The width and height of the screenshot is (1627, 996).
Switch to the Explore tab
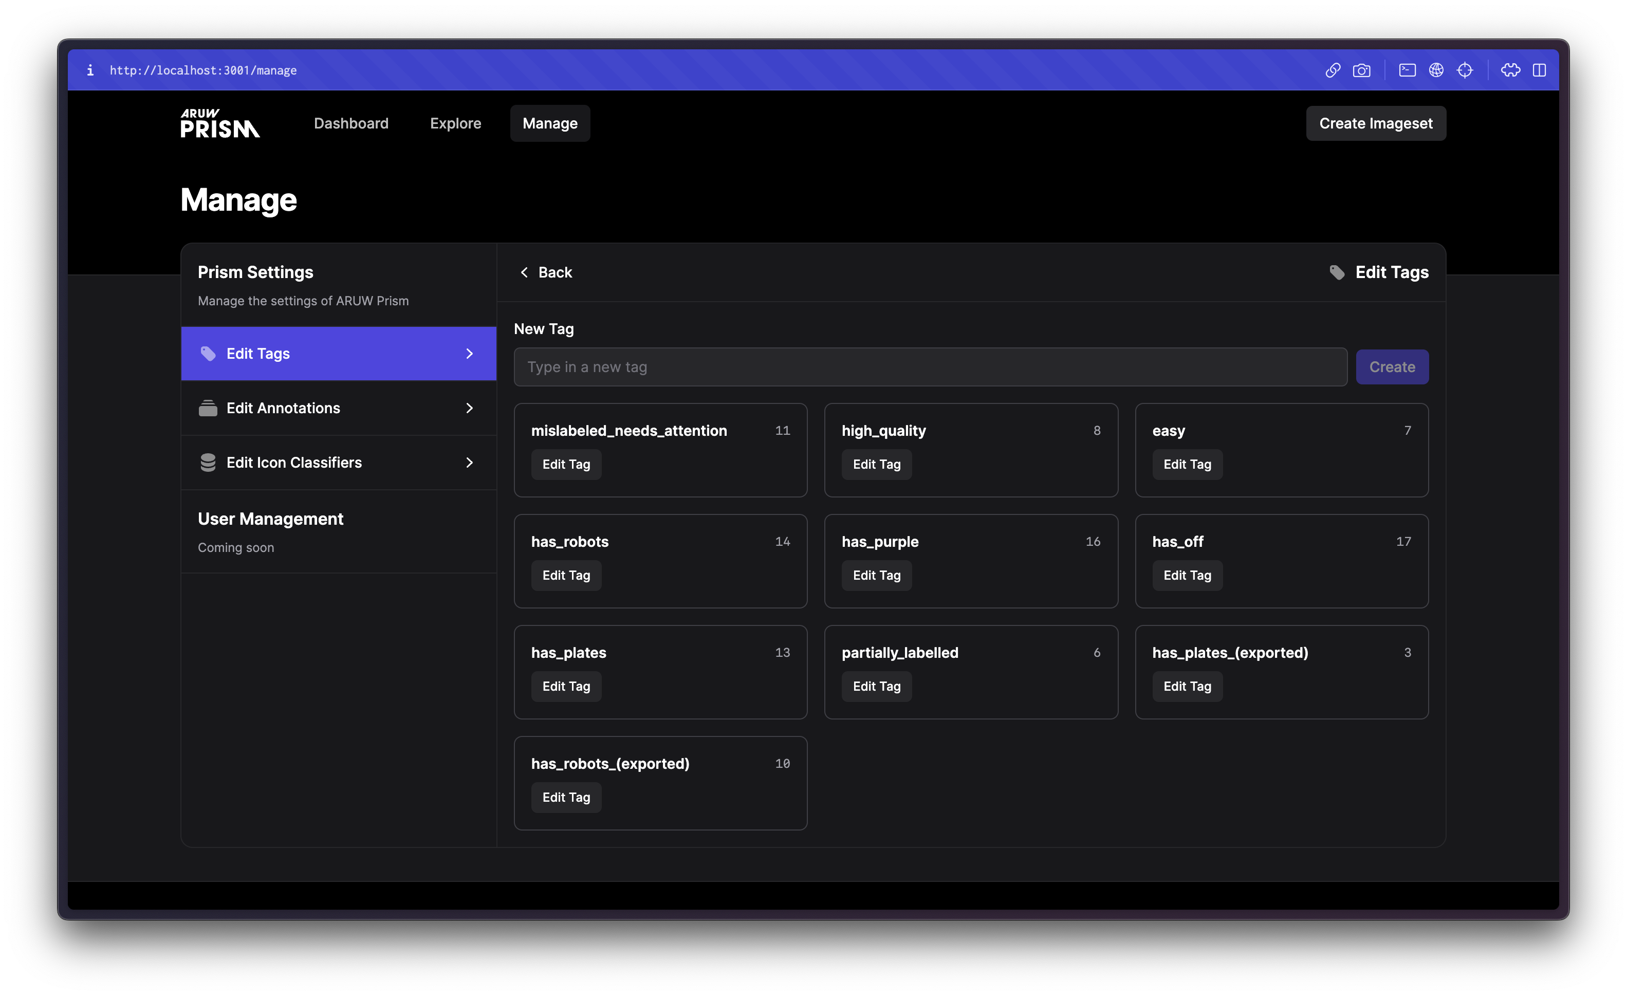click(x=456, y=123)
